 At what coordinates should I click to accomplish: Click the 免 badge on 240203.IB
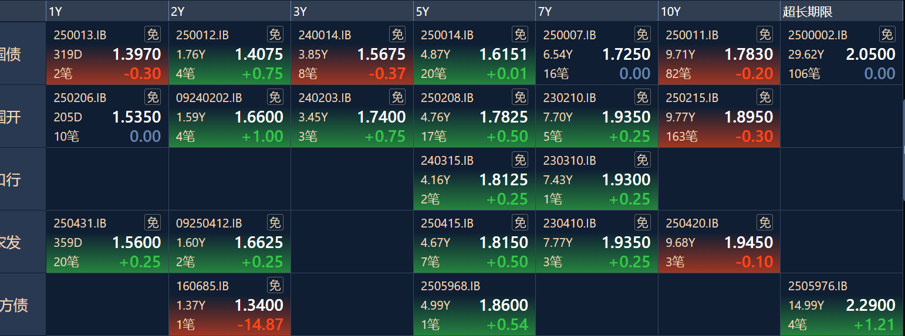pyautogui.click(x=397, y=97)
